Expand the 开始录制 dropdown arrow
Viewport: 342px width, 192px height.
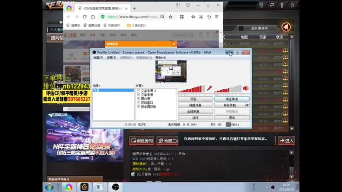tap(247, 105)
